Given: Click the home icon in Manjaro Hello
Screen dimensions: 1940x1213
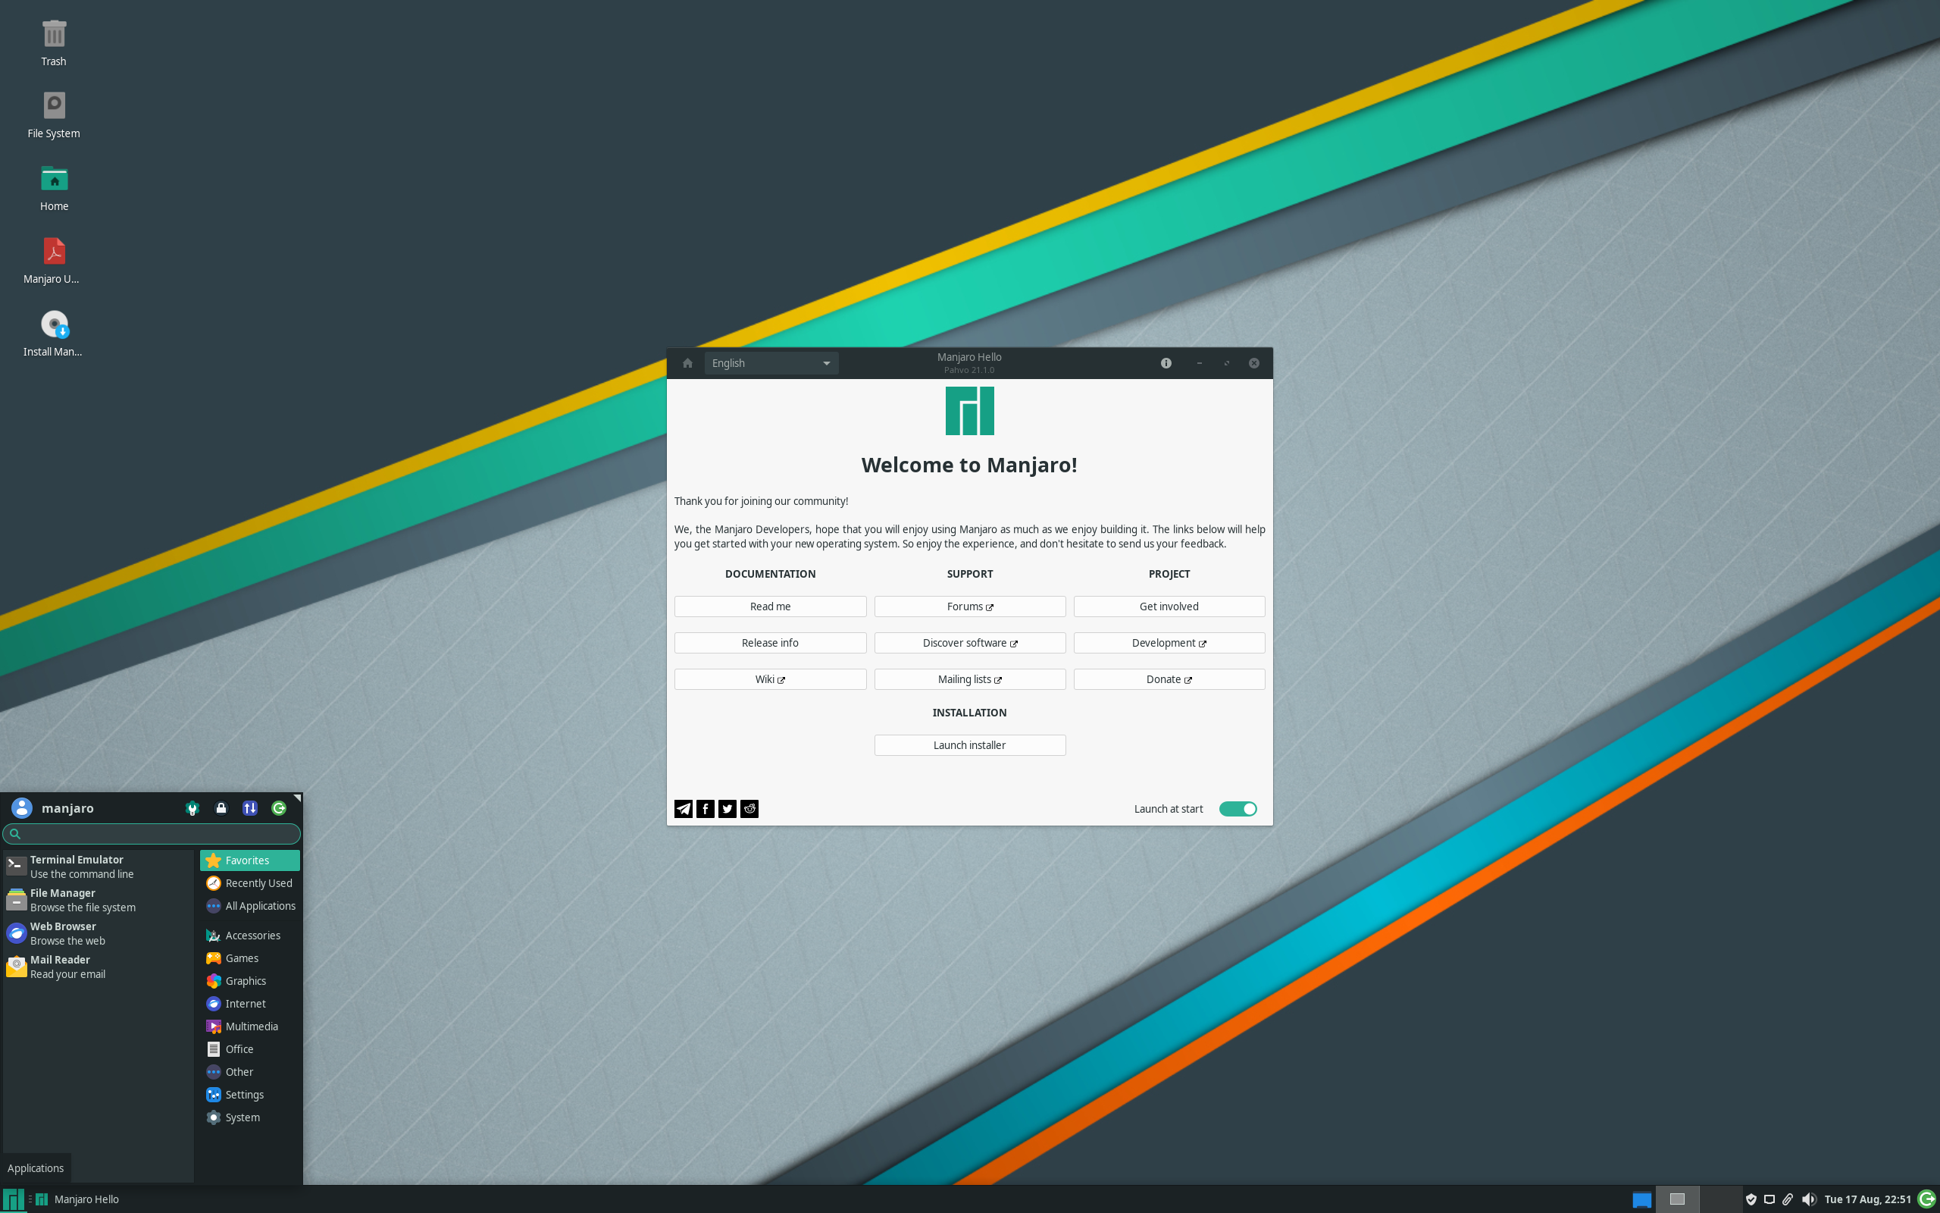Looking at the screenshot, I should [687, 363].
